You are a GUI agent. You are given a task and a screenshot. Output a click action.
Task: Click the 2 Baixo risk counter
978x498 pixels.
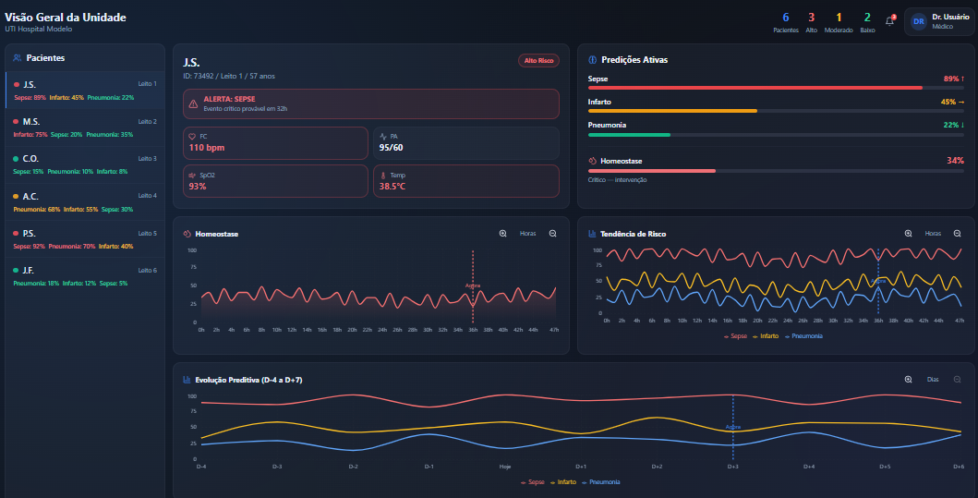click(867, 22)
